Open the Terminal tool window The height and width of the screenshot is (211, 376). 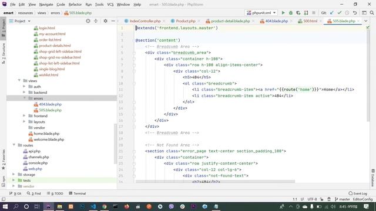click(x=77, y=193)
